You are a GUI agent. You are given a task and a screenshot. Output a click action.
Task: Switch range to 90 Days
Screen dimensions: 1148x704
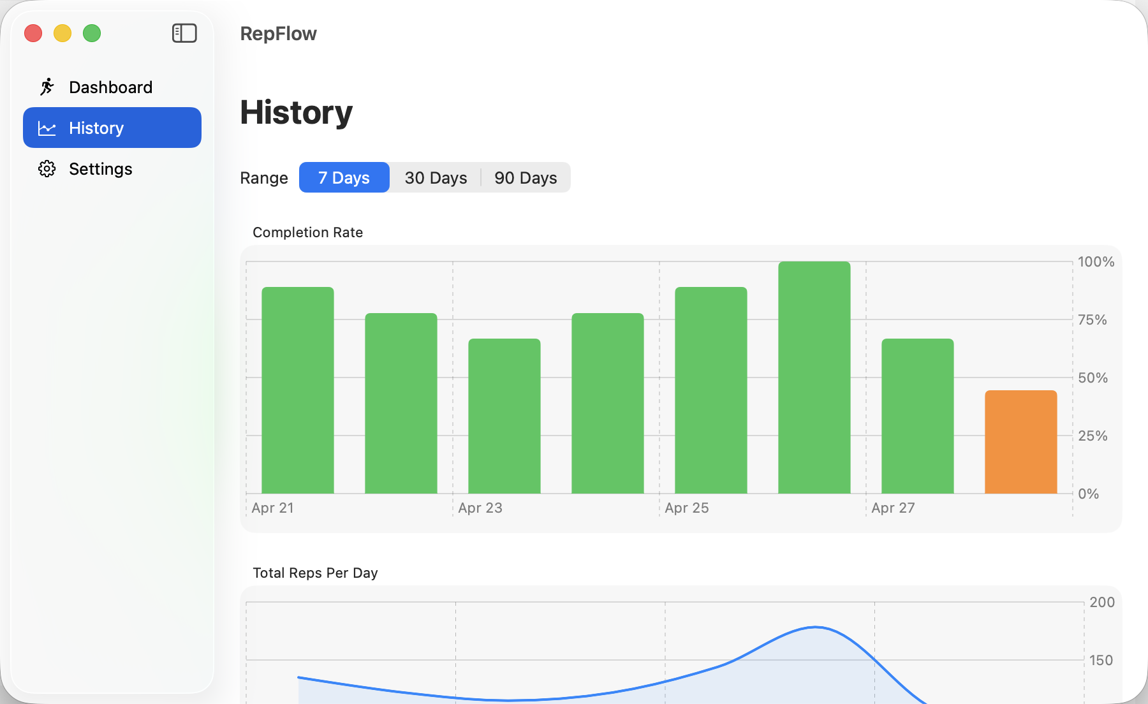[x=526, y=177]
